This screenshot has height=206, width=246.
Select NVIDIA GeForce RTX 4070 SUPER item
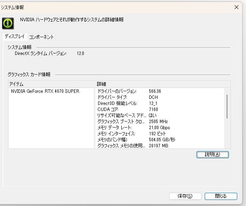45,91
